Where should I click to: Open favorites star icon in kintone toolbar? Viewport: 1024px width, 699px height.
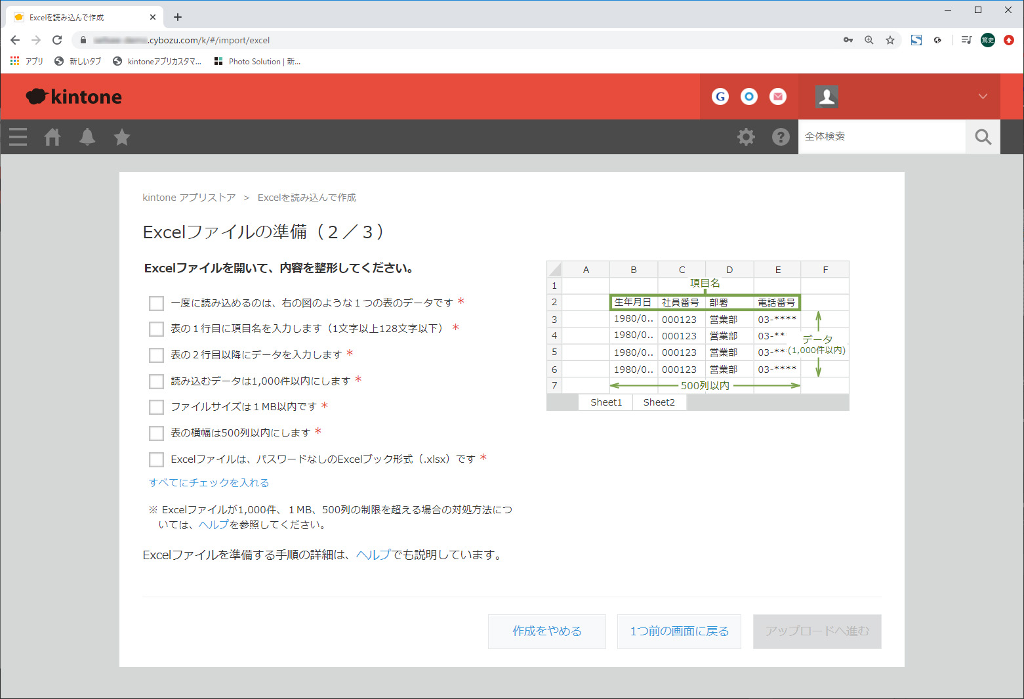[x=122, y=137]
